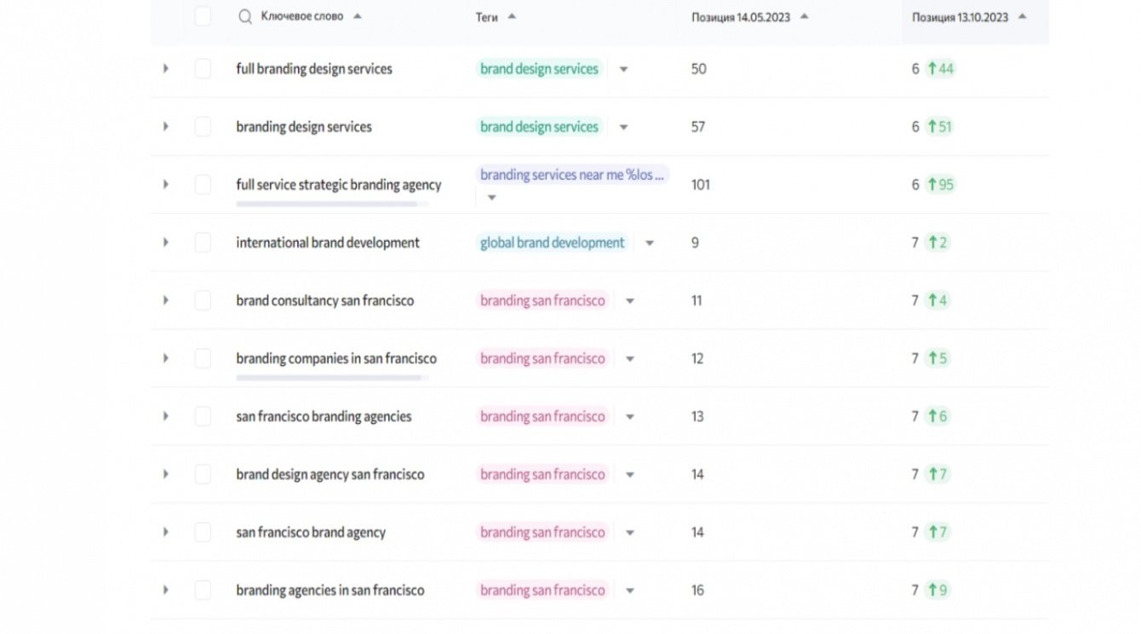Expand the full service strategic branding agency row
This screenshot has width=1141, height=634.
165,185
